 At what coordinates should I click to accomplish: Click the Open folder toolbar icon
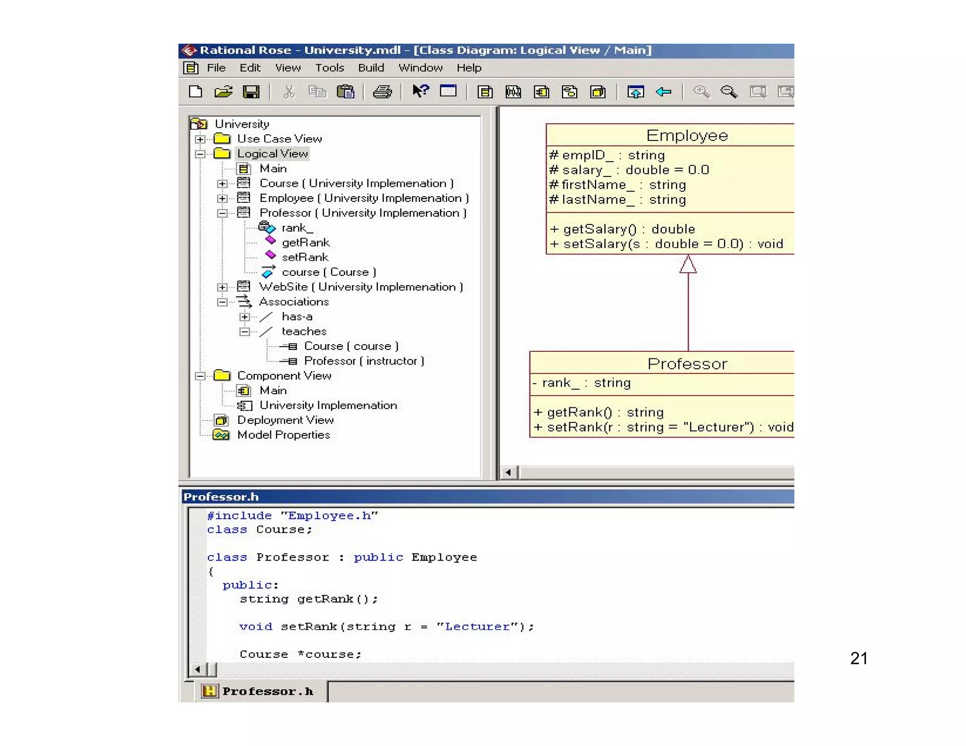(x=223, y=91)
